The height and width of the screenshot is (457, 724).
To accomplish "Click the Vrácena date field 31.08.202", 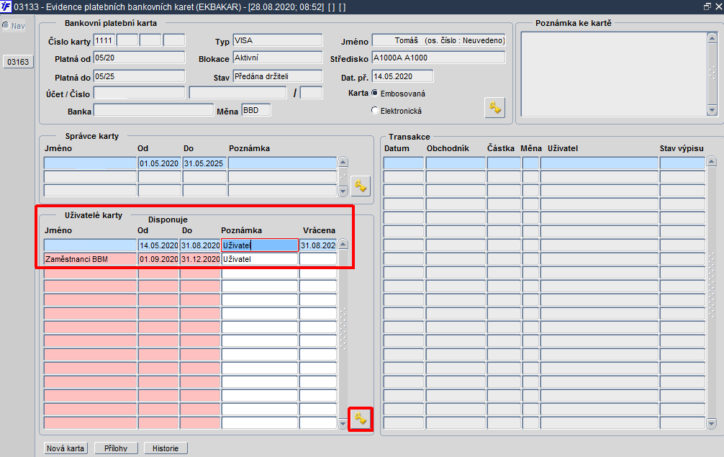I will (x=318, y=245).
